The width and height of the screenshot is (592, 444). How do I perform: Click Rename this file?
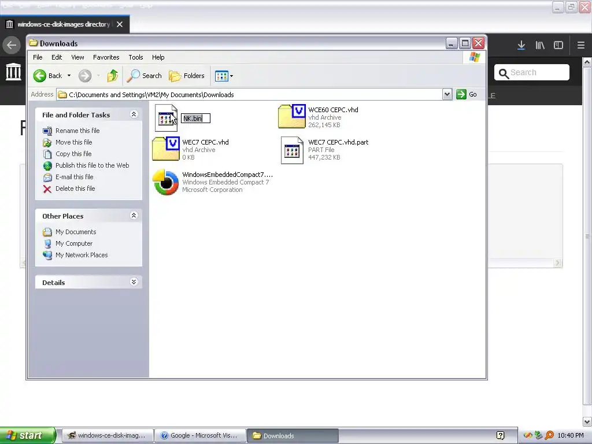coord(77,131)
